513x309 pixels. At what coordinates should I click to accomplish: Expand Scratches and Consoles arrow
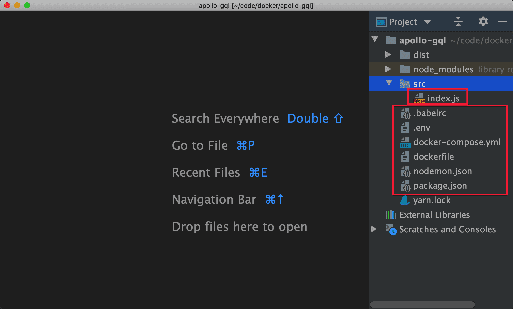pos(374,229)
